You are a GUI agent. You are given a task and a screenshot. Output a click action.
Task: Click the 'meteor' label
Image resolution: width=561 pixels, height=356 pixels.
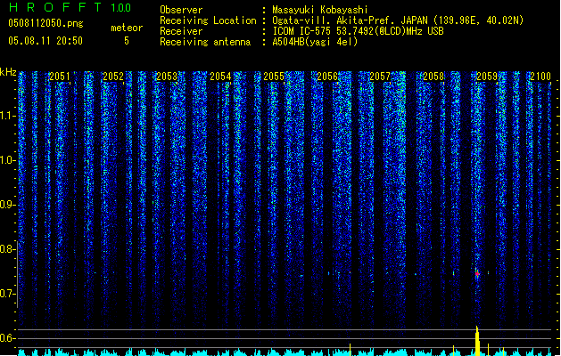[x=127, y=28]
